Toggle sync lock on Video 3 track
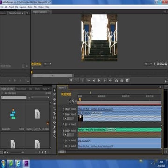The image size is (168, 168). tap(66, 109)
